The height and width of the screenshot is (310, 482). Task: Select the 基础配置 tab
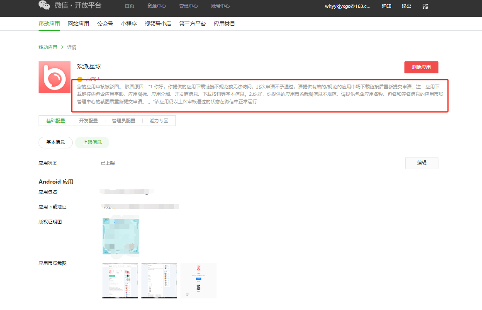(56, 121)
